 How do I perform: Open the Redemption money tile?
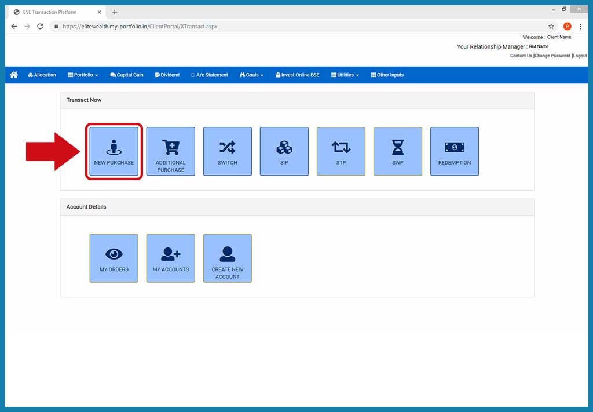coord(455,151)
